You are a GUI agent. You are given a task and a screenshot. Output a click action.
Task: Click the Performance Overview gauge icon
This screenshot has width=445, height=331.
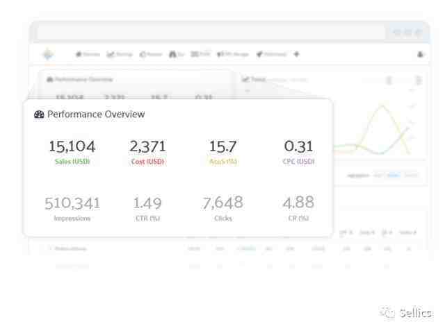tap(39, 114)
